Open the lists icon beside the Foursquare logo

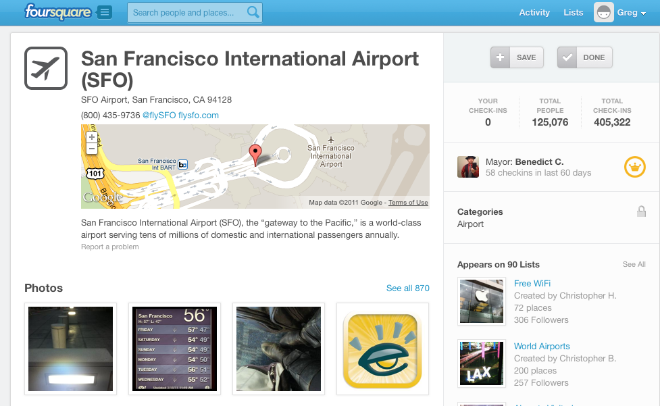[104, 11]
